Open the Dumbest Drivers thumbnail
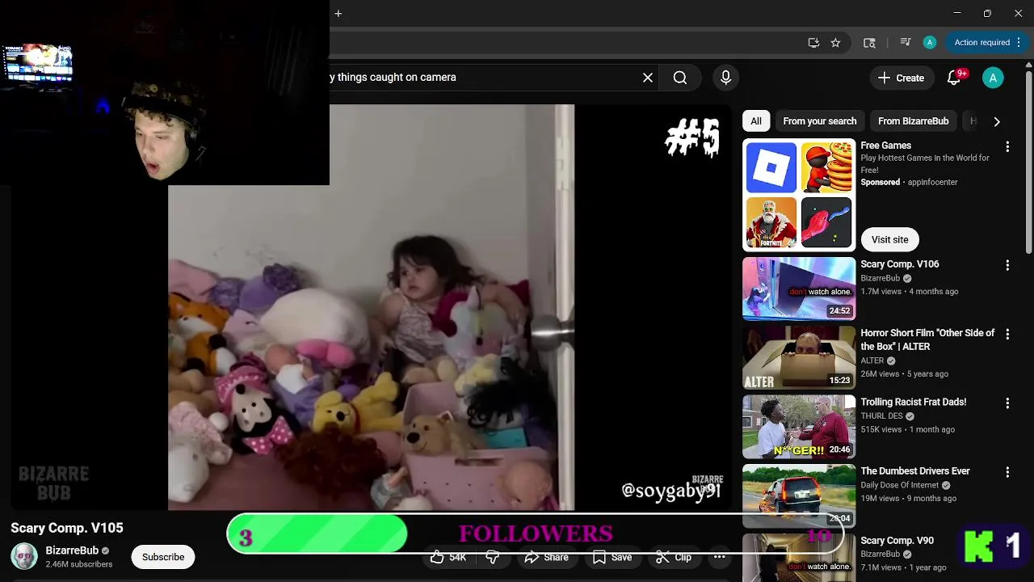The width and height of the screenshot is (1034, 582). 798,496
